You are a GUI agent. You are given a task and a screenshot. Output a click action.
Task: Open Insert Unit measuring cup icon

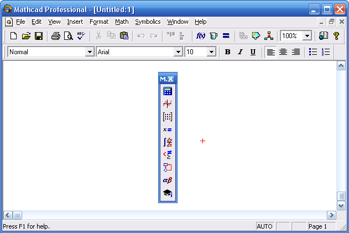[213, 35]
